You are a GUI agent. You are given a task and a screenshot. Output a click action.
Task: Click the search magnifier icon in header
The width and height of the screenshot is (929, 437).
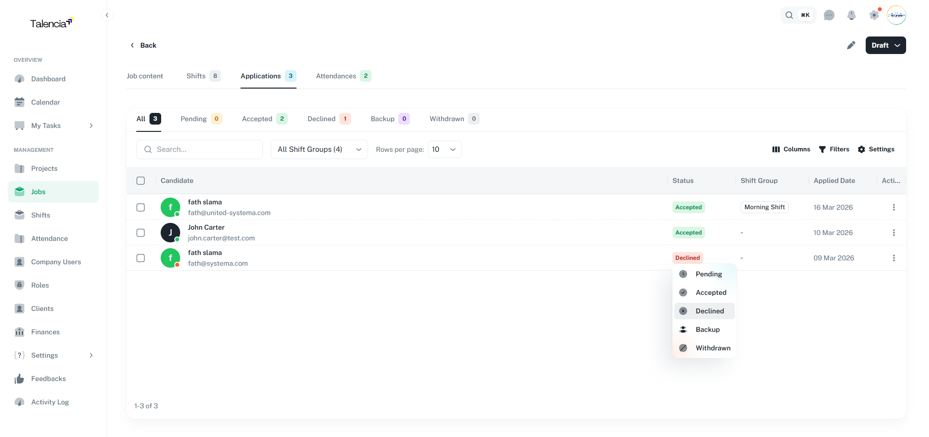[789, 15]
